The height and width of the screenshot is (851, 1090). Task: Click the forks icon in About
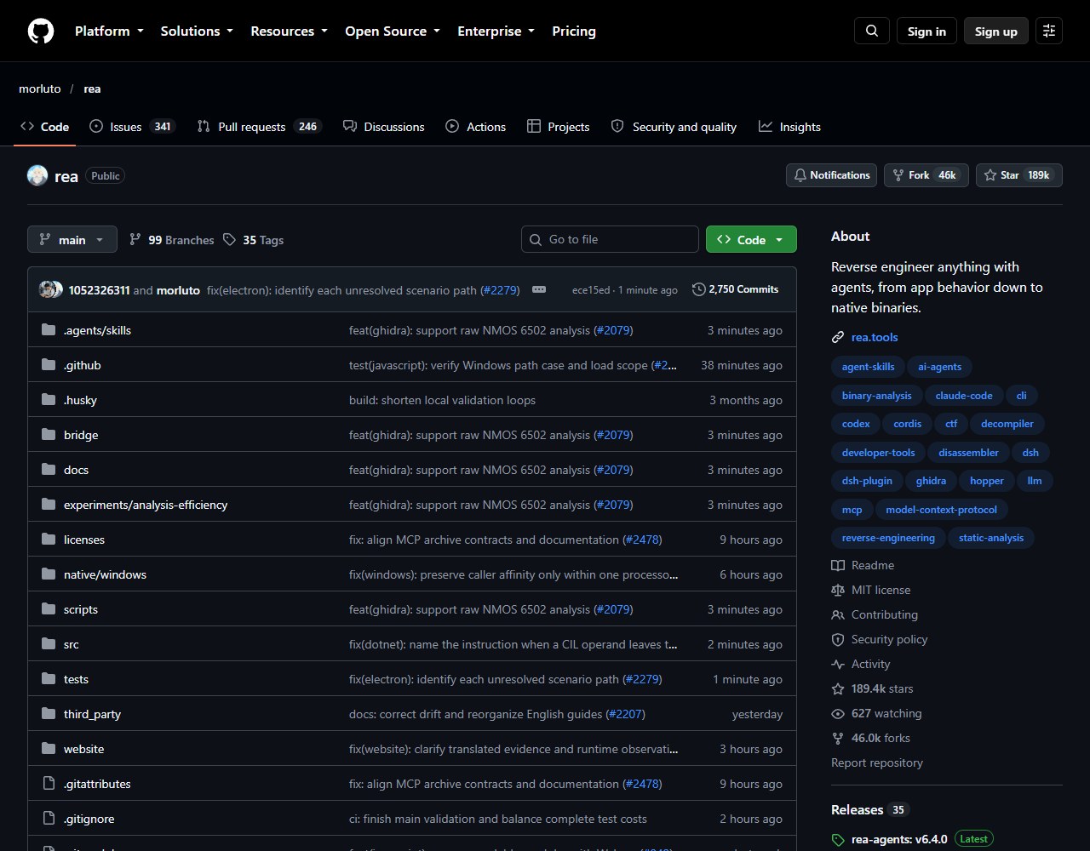click(838, 738)
